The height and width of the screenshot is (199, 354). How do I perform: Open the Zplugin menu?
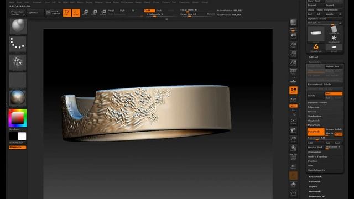click(x=195, y=2)
